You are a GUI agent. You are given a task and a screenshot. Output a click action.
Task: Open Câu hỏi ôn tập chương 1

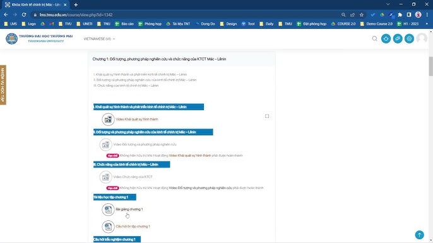click(133, 227)
